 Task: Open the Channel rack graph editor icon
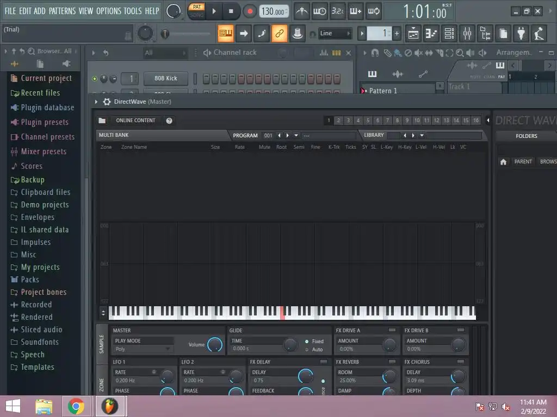(324, 53)
